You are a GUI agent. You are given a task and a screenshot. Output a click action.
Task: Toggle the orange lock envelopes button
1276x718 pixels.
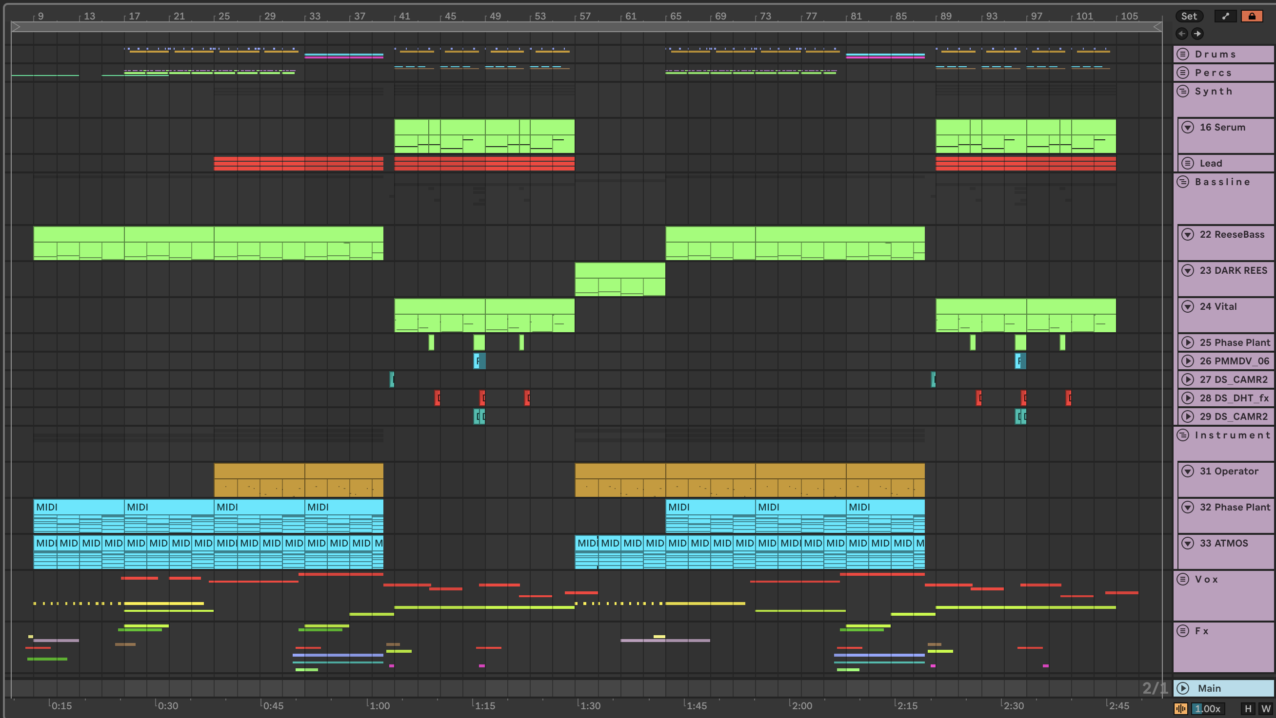(1252, 16)
